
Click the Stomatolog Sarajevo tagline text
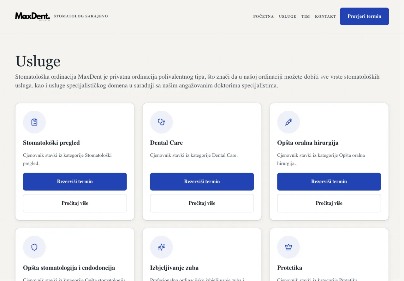81,16
